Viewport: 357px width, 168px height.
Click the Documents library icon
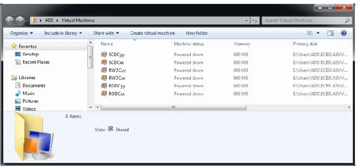coord(18,85)
